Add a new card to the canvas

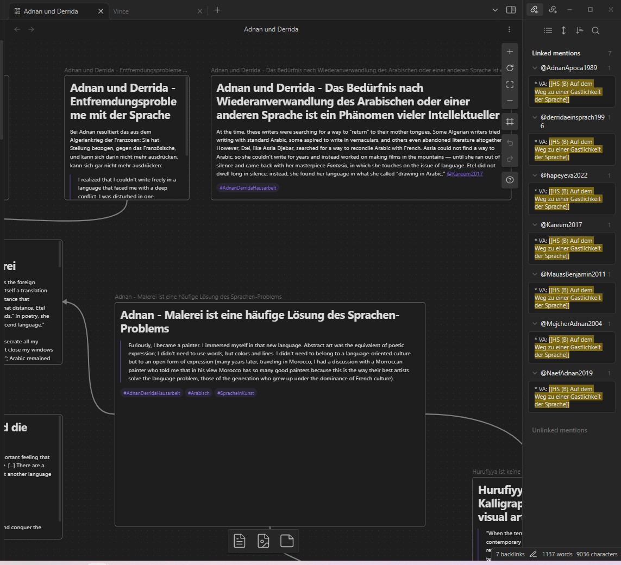tap(287, 541)
